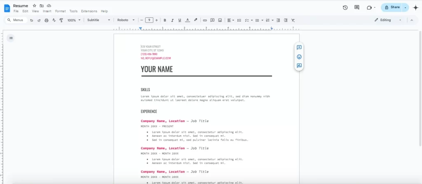Screen dimensions: 422x184
Task: Click the Menus search box
Action: coord(16,20)
